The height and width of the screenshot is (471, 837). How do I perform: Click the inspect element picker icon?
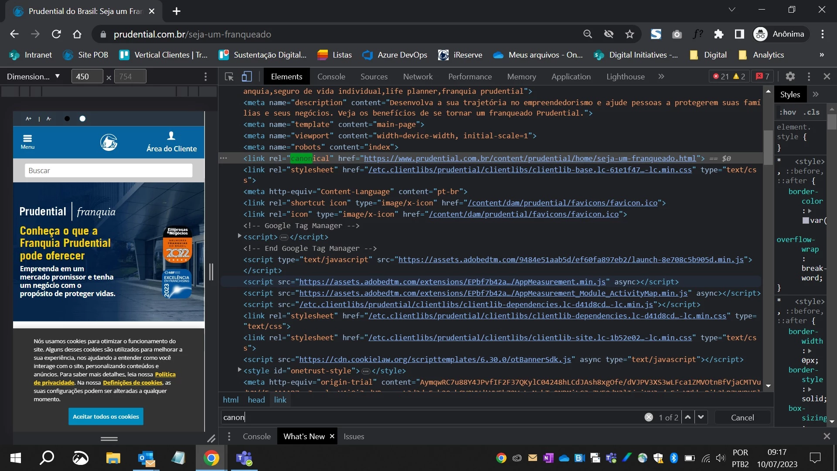tap(229, 77)
